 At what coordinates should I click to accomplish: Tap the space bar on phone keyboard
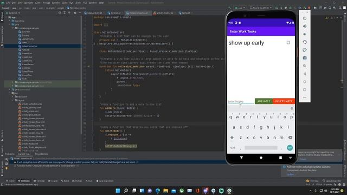261,148
